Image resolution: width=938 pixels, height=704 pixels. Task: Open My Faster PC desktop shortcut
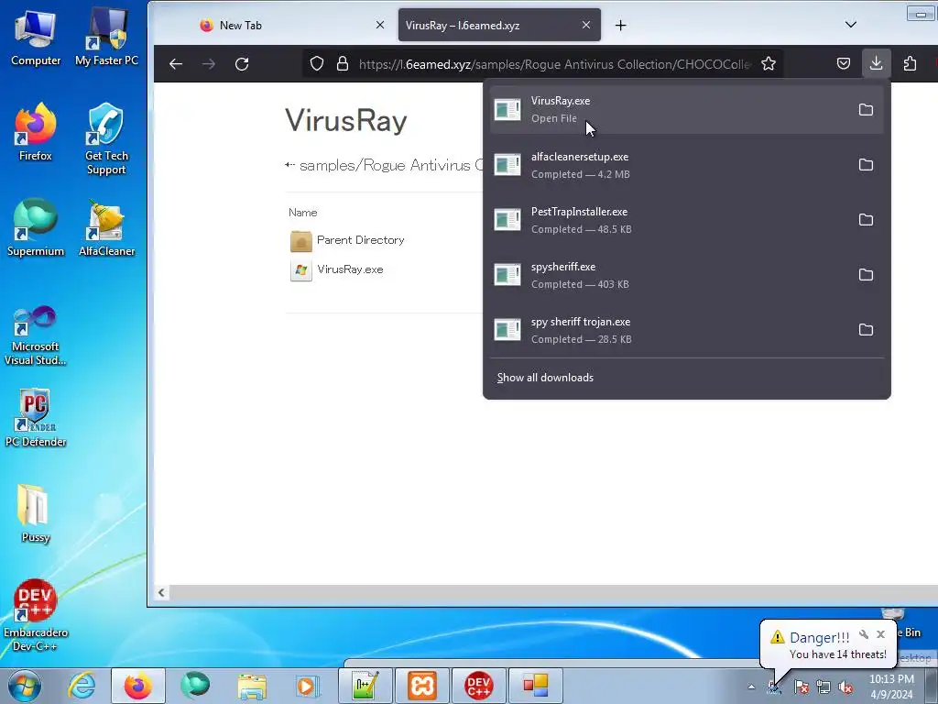106,38
